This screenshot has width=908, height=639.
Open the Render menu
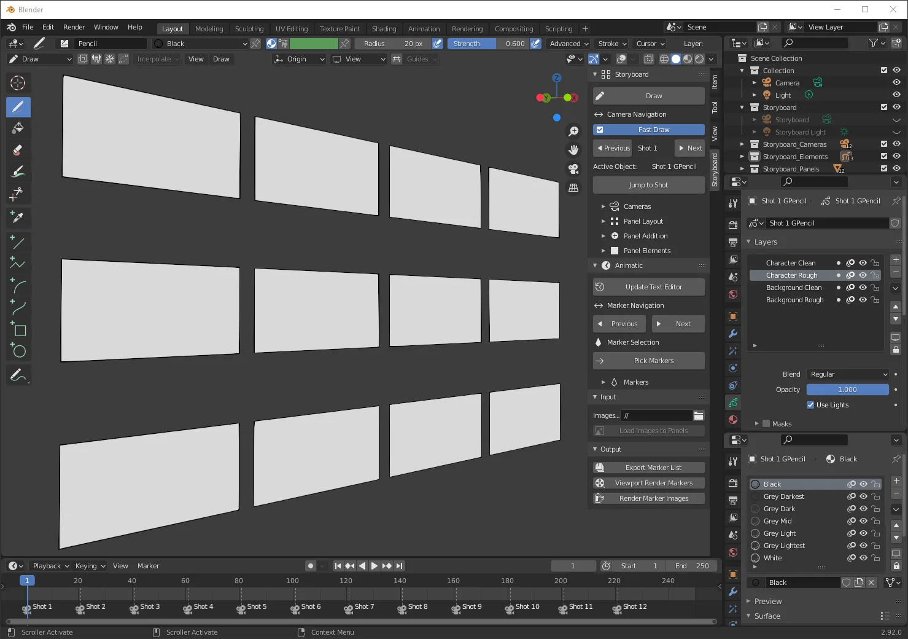coord(74,27)
